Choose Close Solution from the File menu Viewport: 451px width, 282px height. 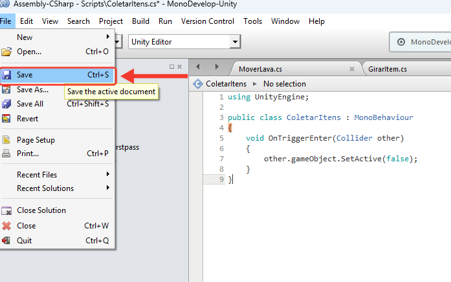(57, 210)
